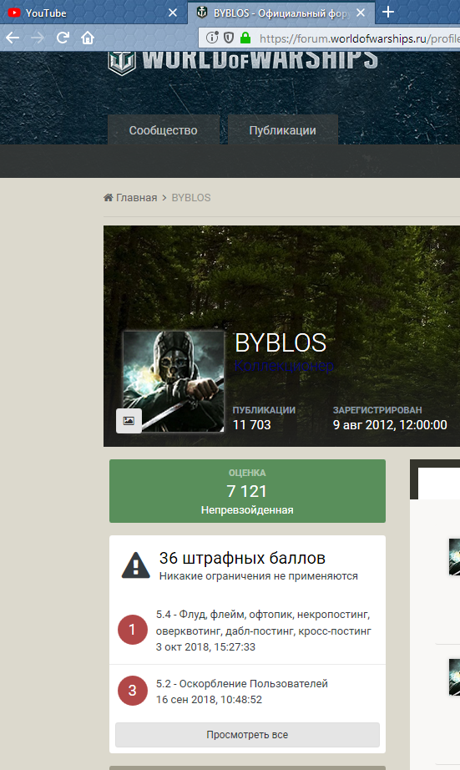The image size is (460, 770).
Task: Click the red badge with number 3
Action: coord(133,691)
